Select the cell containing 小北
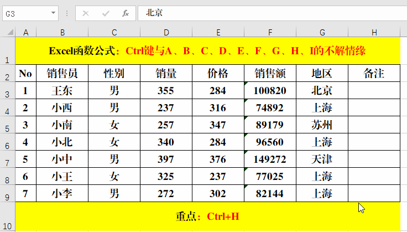The width and height of the screenshot is (407, 232). click(x=62, y=142)
